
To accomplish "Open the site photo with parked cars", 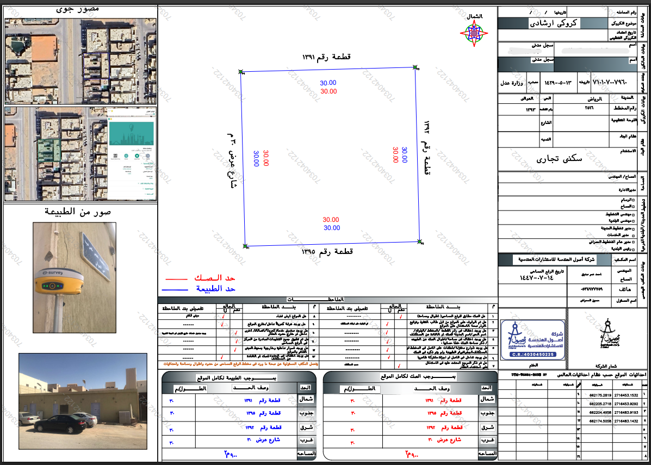I will pyautogui.click(x=83, y=401).
